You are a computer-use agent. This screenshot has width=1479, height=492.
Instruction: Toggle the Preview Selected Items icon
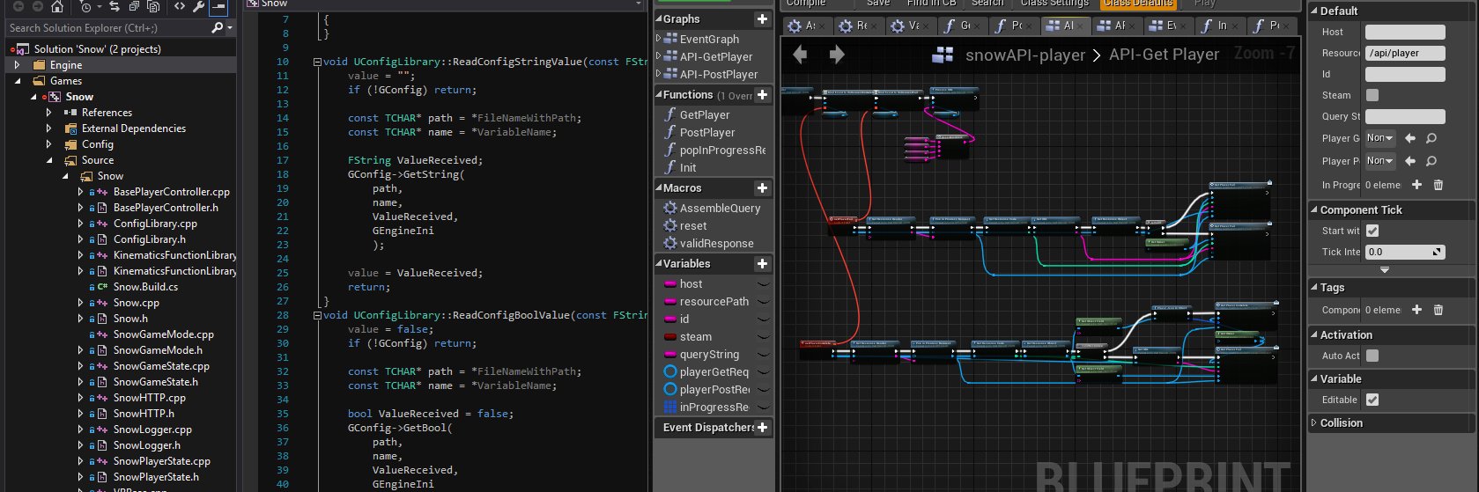[x=218, y=7]
